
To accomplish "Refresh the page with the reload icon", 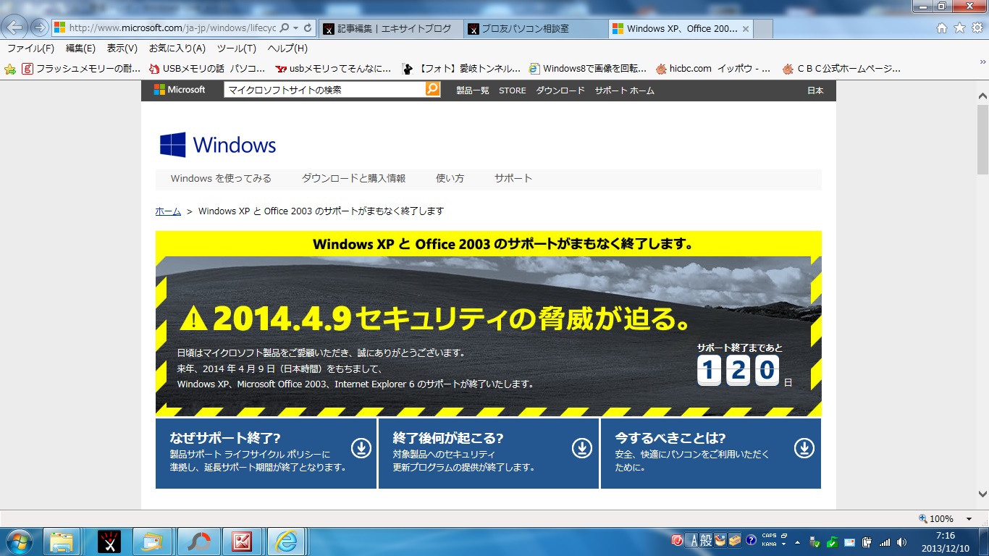I will coord(308,28).
